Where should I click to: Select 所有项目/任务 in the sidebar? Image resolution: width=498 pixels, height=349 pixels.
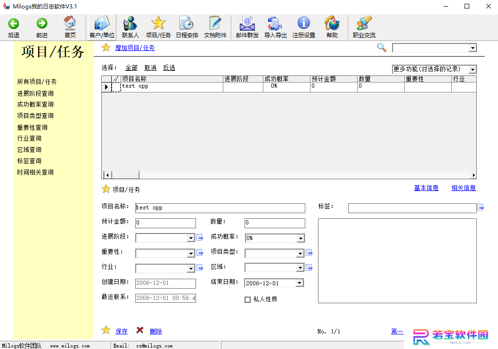coord(37,82)
